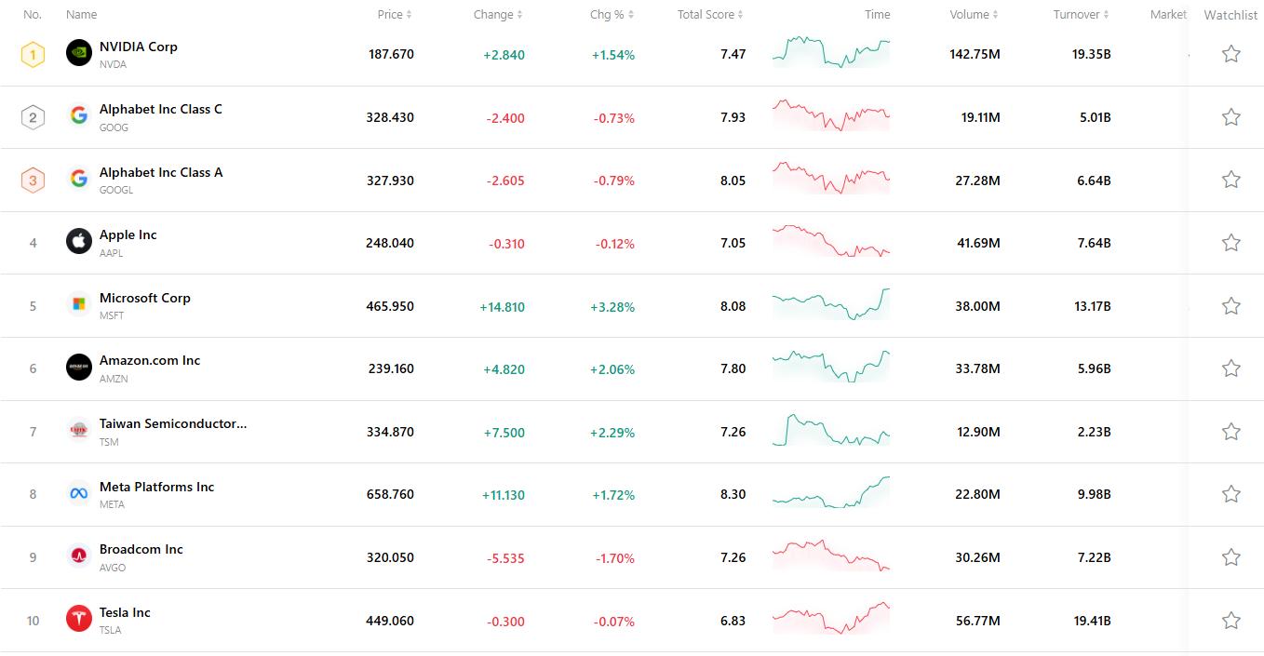Open Taiwan Semiconductor stock page

coord(173,424)
